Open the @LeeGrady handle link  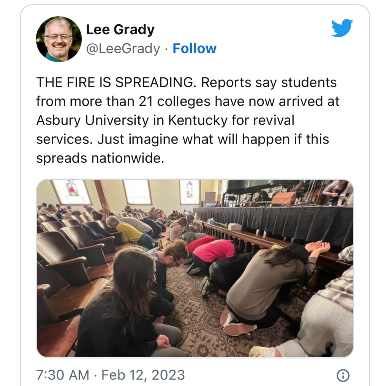coord(123,49)
